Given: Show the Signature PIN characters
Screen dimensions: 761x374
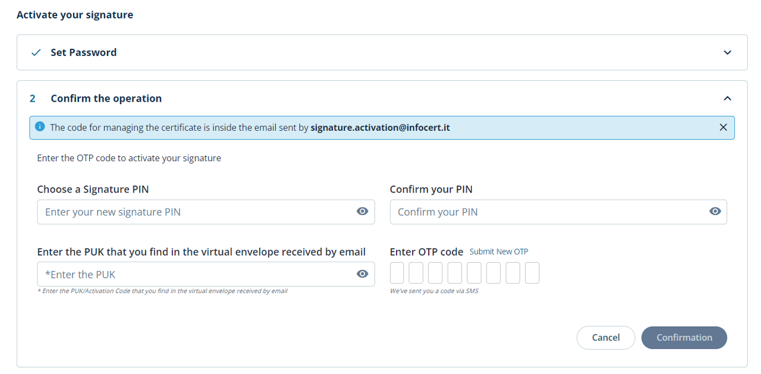Looking at the screenshot, I should pos(362,212).
